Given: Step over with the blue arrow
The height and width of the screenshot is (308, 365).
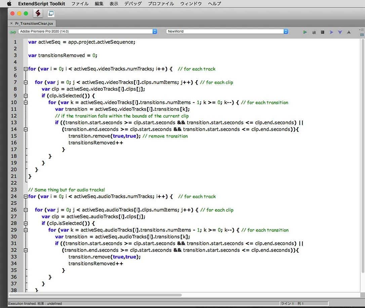Looking at the screenshot, I should [331, 32].
